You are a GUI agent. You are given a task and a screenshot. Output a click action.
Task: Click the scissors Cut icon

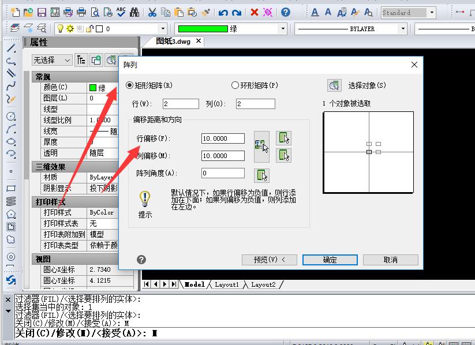pos(152,12)
